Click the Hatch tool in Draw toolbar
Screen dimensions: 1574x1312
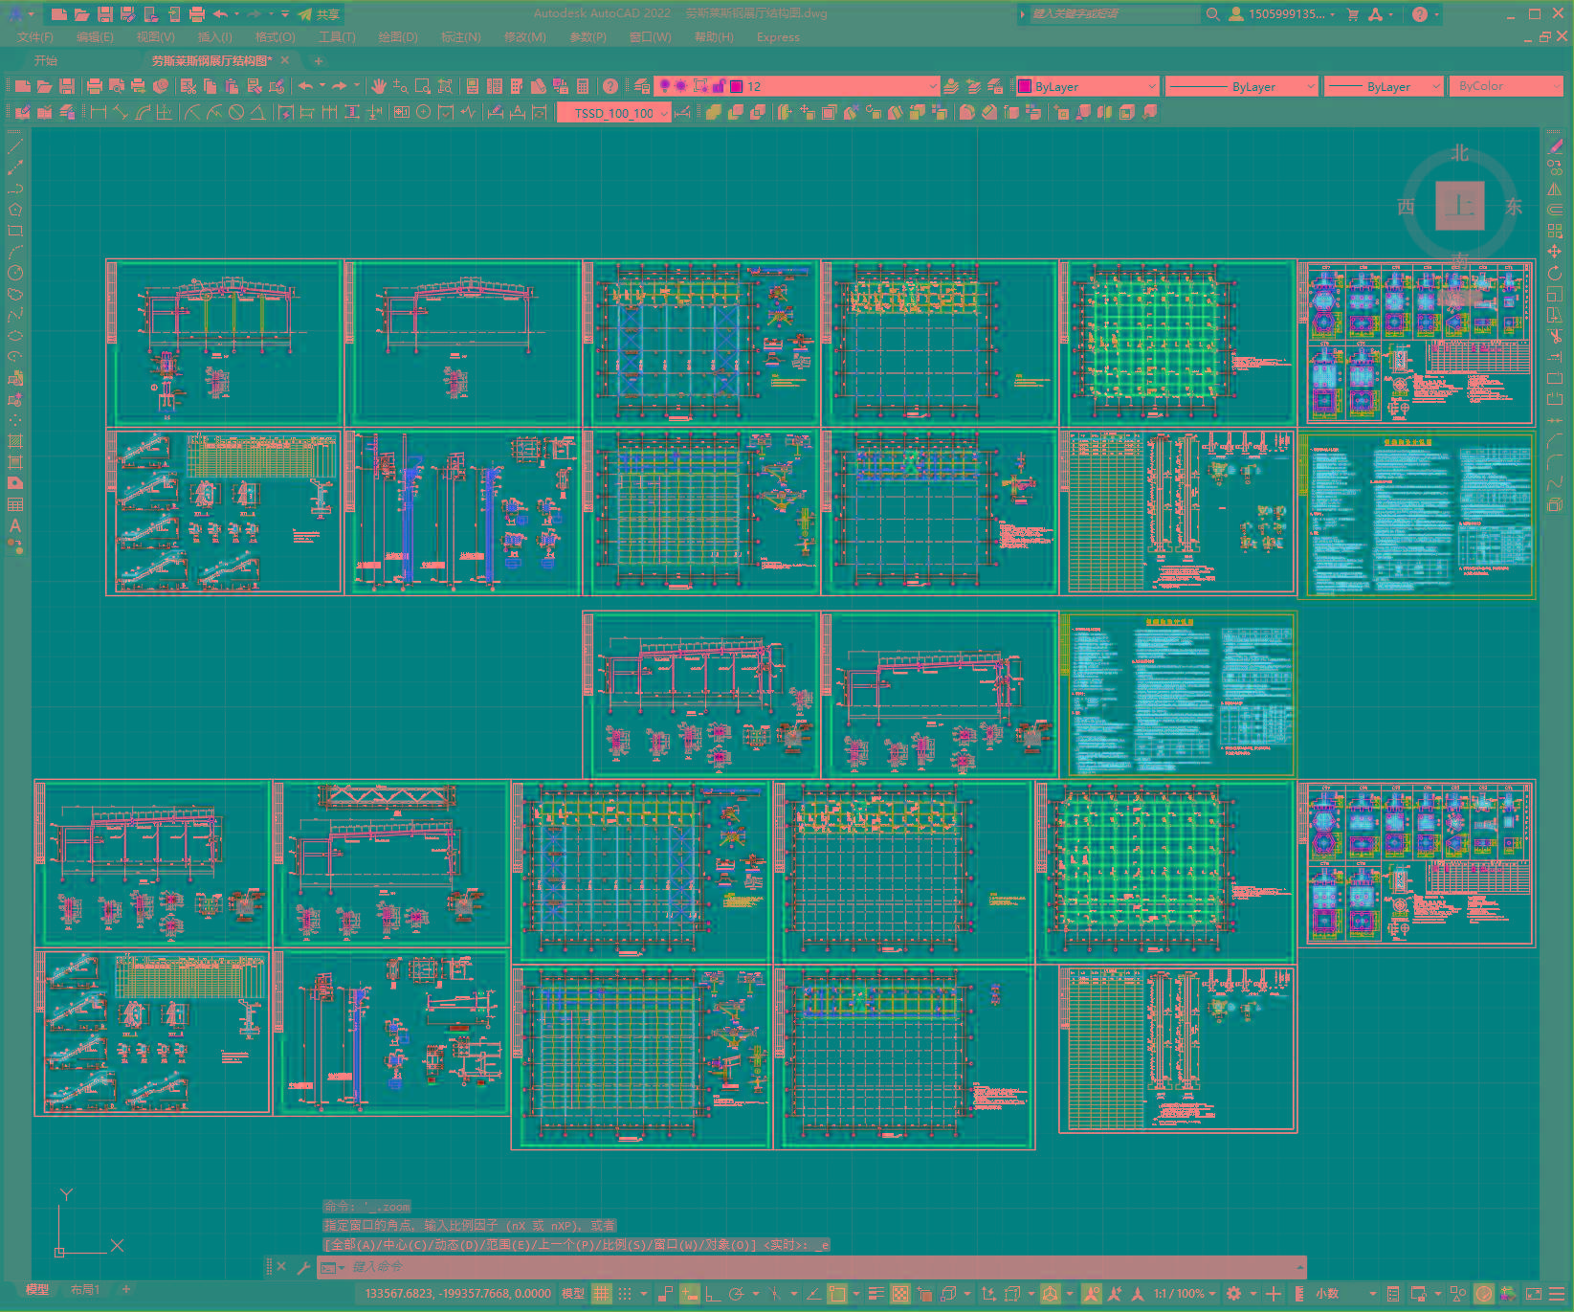click(x=15, y=441)
